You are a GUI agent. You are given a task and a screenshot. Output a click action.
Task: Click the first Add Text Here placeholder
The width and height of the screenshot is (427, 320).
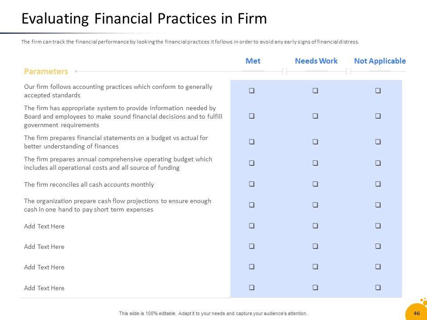pyautogui.click(x=44, y=226)
